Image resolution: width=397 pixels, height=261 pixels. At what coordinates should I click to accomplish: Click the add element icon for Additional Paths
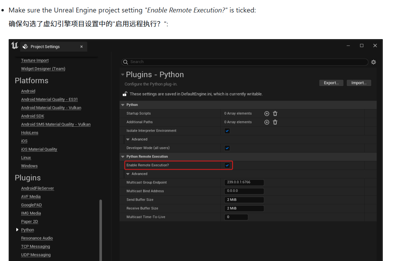[x=267, y=122]
